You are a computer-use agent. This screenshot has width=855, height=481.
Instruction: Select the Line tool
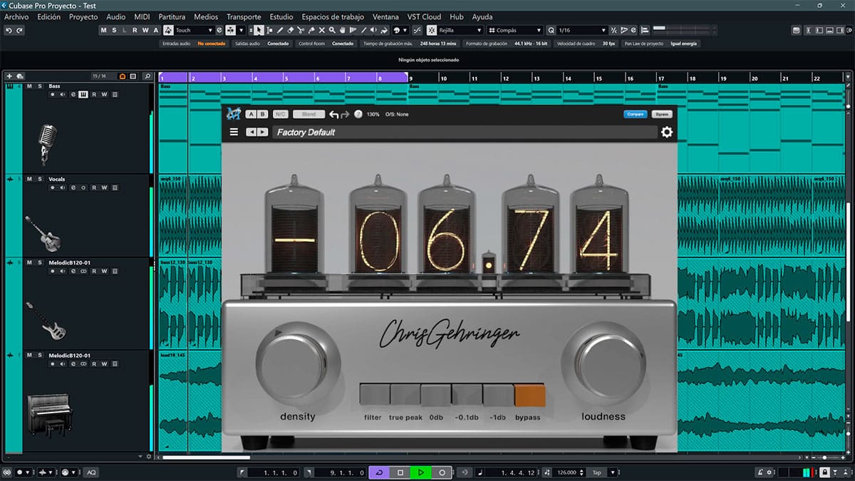[x=364, y=31]
